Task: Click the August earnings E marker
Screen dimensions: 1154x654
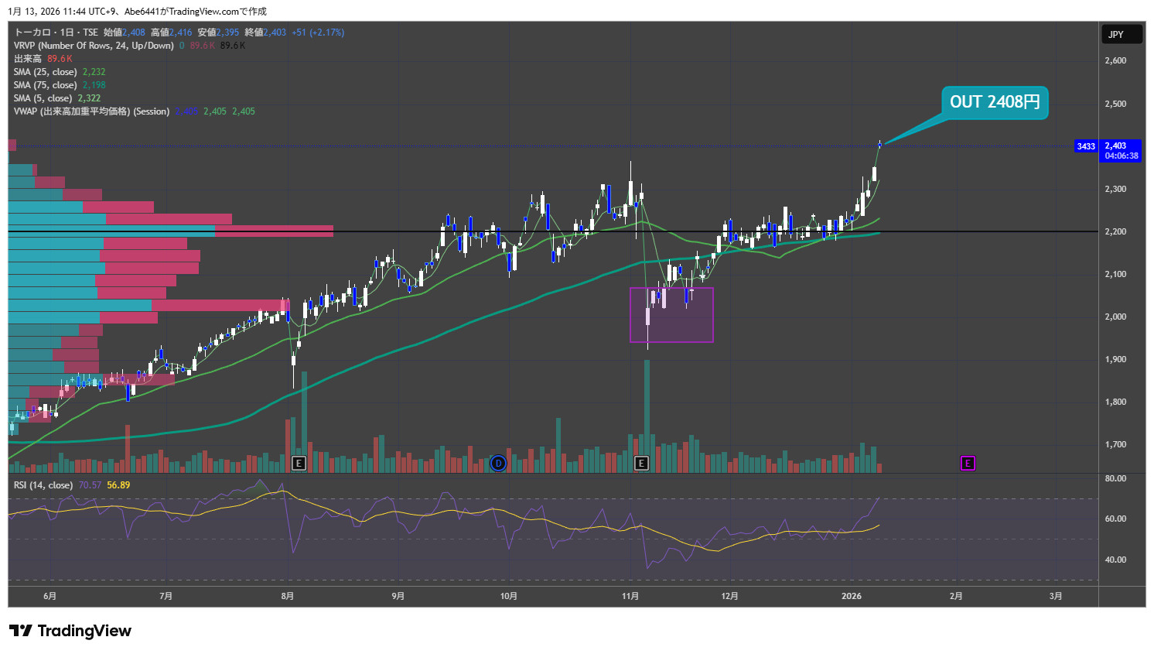Action: point(299,464)
